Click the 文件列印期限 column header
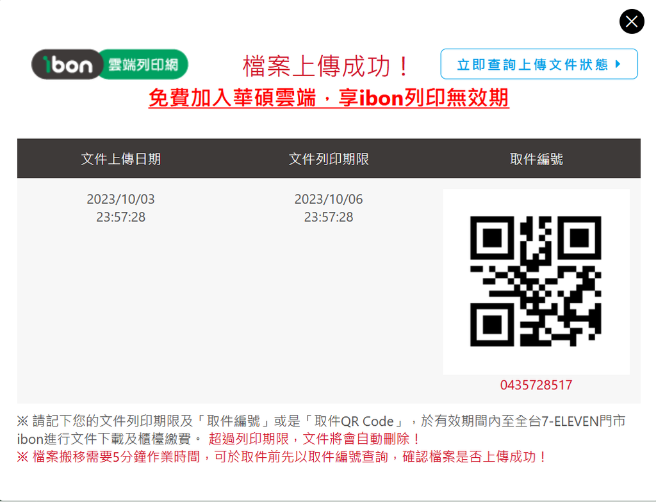The width and height of the screenshot is (656, 502). pyautogui.click(x=329, y=159)
